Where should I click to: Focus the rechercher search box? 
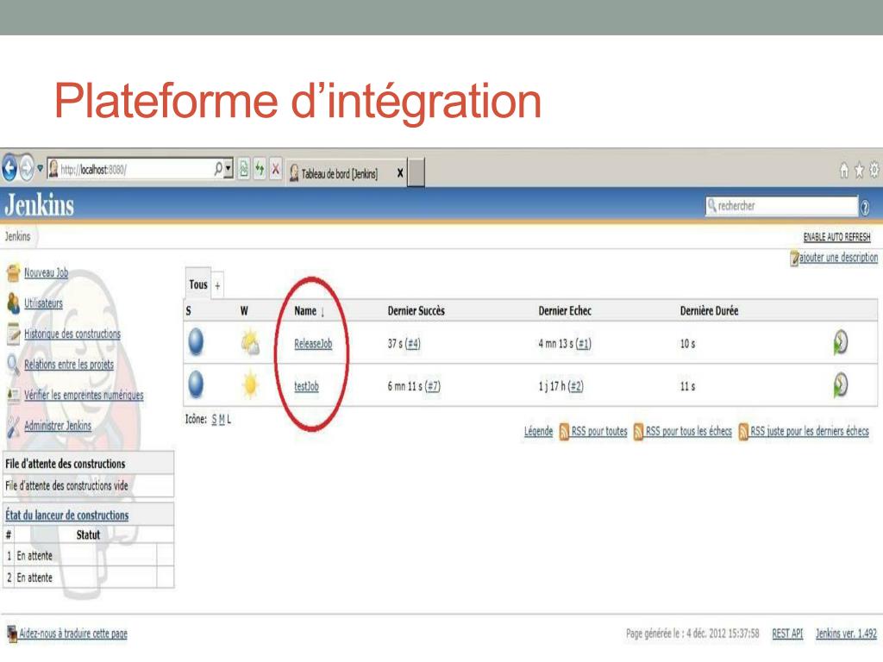coord(781,205)
